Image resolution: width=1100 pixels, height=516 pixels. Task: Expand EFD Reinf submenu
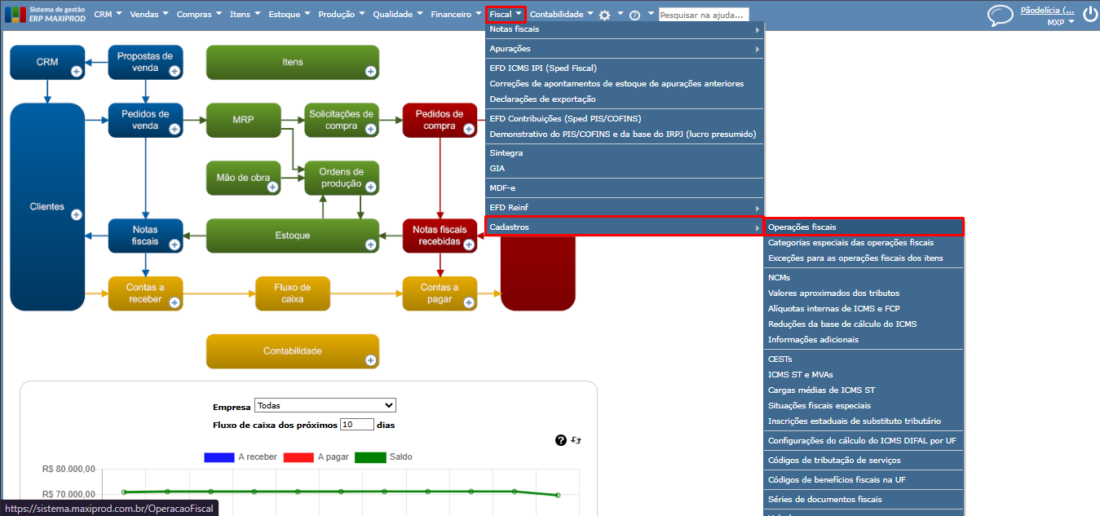point(625,208)
